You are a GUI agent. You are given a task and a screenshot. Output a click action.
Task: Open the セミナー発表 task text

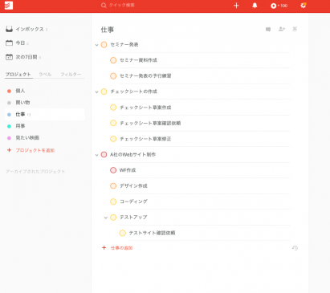[124, 45]
